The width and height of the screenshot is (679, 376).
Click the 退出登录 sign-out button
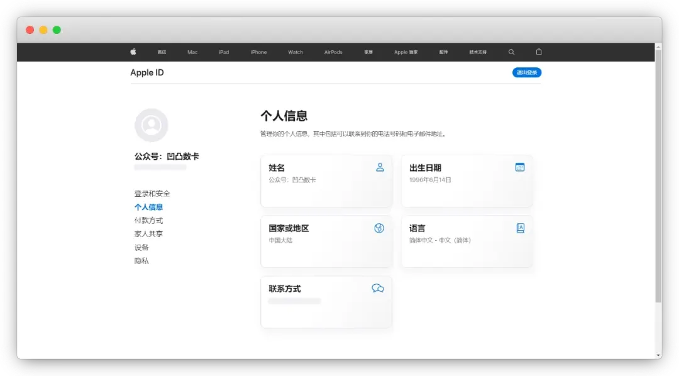(527, 72)
